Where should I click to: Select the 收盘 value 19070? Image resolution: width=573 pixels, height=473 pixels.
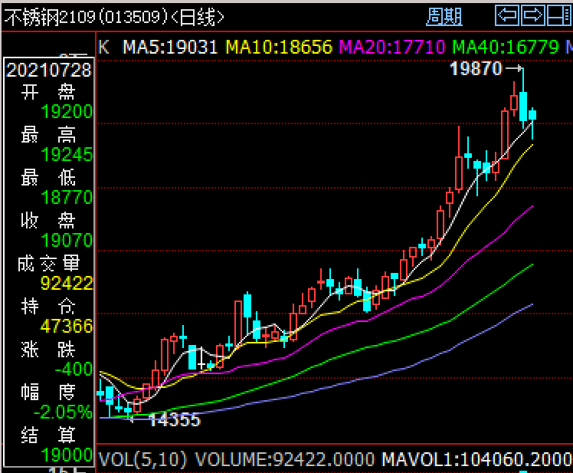67,241
